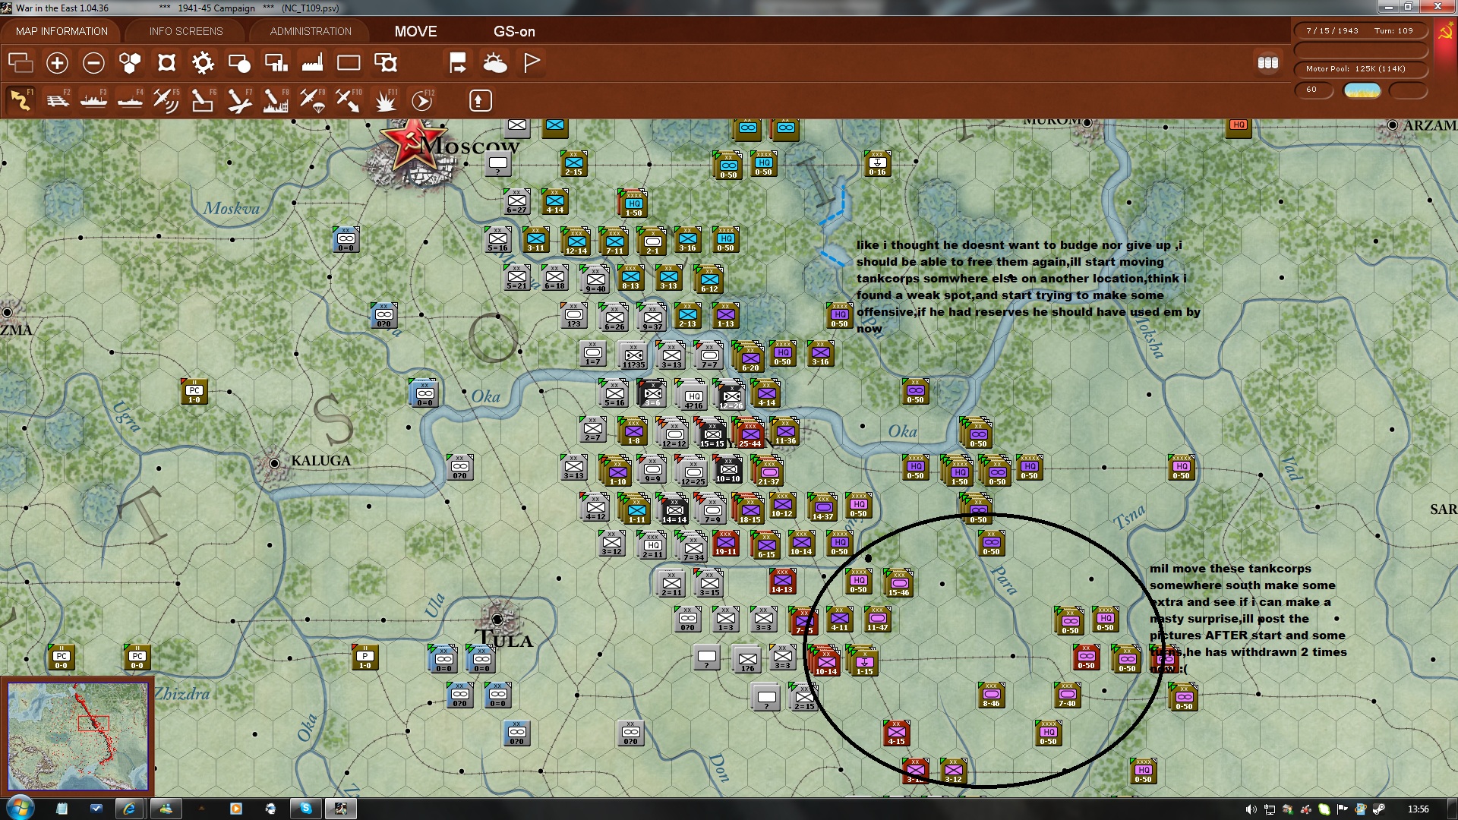
Task: Select the 15-46 unit counter
Action: pyautogui.click(x=898, y=584)
